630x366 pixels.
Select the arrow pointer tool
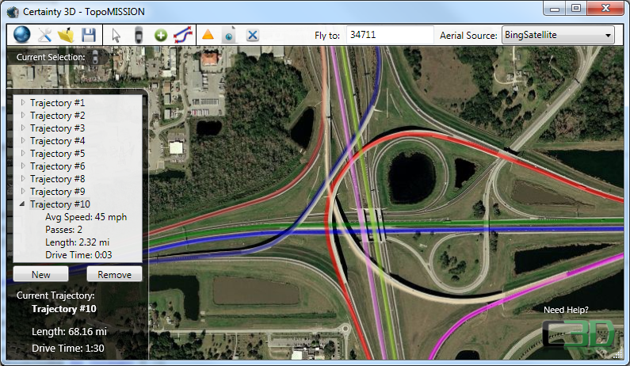[116, 35]
